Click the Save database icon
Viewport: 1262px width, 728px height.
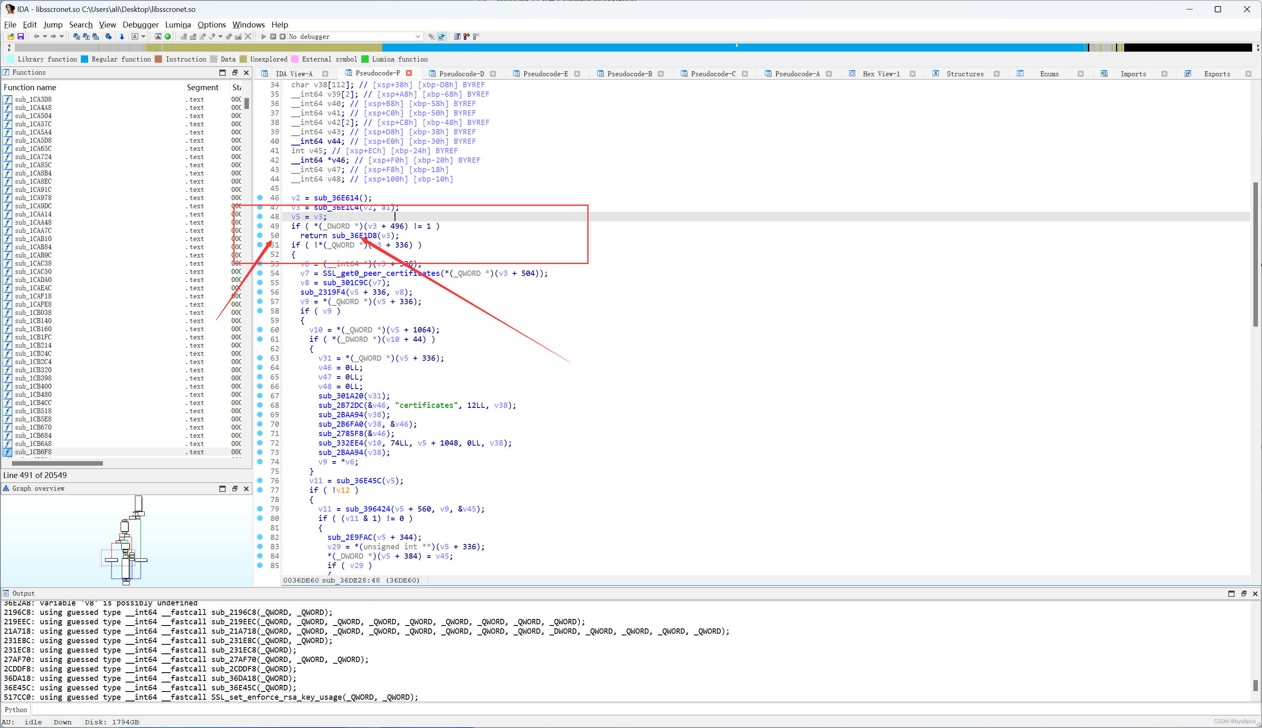(x=21, y=36)
